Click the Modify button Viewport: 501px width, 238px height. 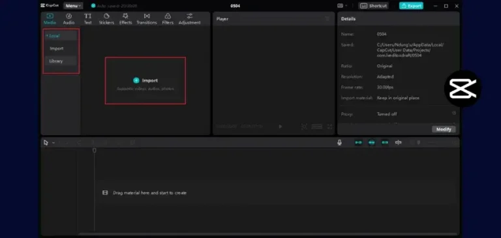point(444,129)
